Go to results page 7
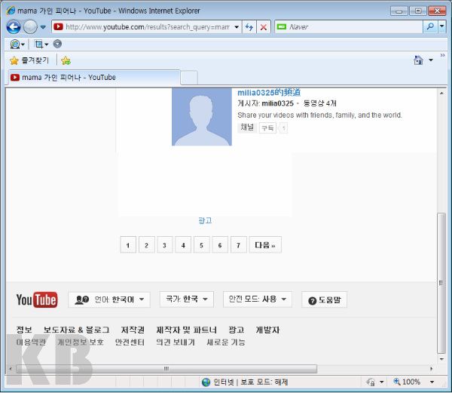452x393 pixels. tap(238, 245)
